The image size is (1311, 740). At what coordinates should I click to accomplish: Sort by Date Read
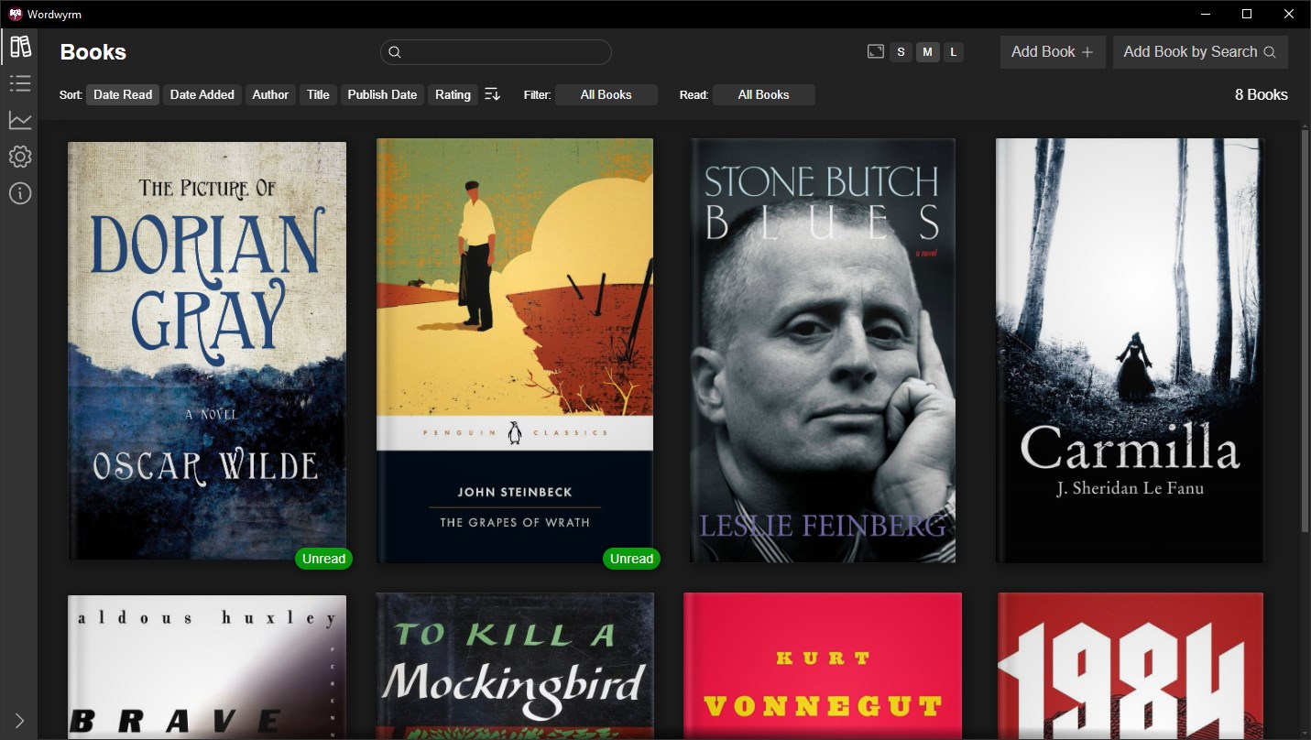pos(123,94)
